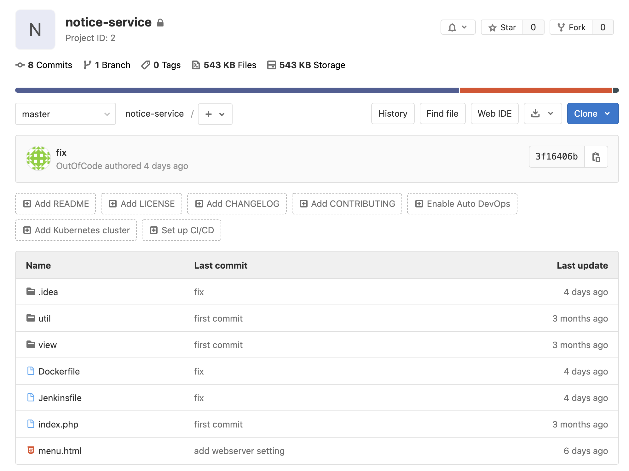629x471 pixels.
Task: Click Add Kubernetes cluster button
Action: (x=76, y=230)
